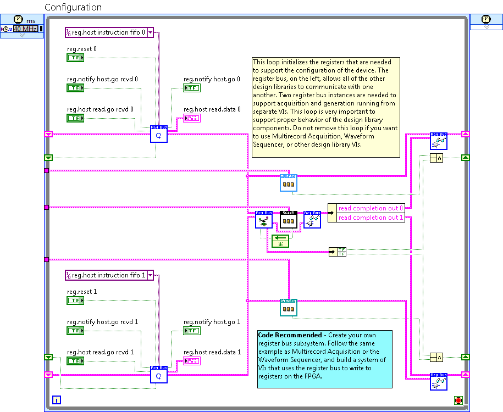Image resolution: width=503 pixels, height=412 pixels.
Task: Open reg.host instruction fifo 1 dropdown
Action: [150, 275]
